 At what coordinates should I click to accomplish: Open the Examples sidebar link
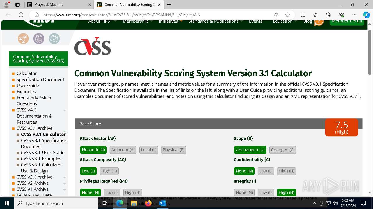pyautogui.click(x=26, y=91)
